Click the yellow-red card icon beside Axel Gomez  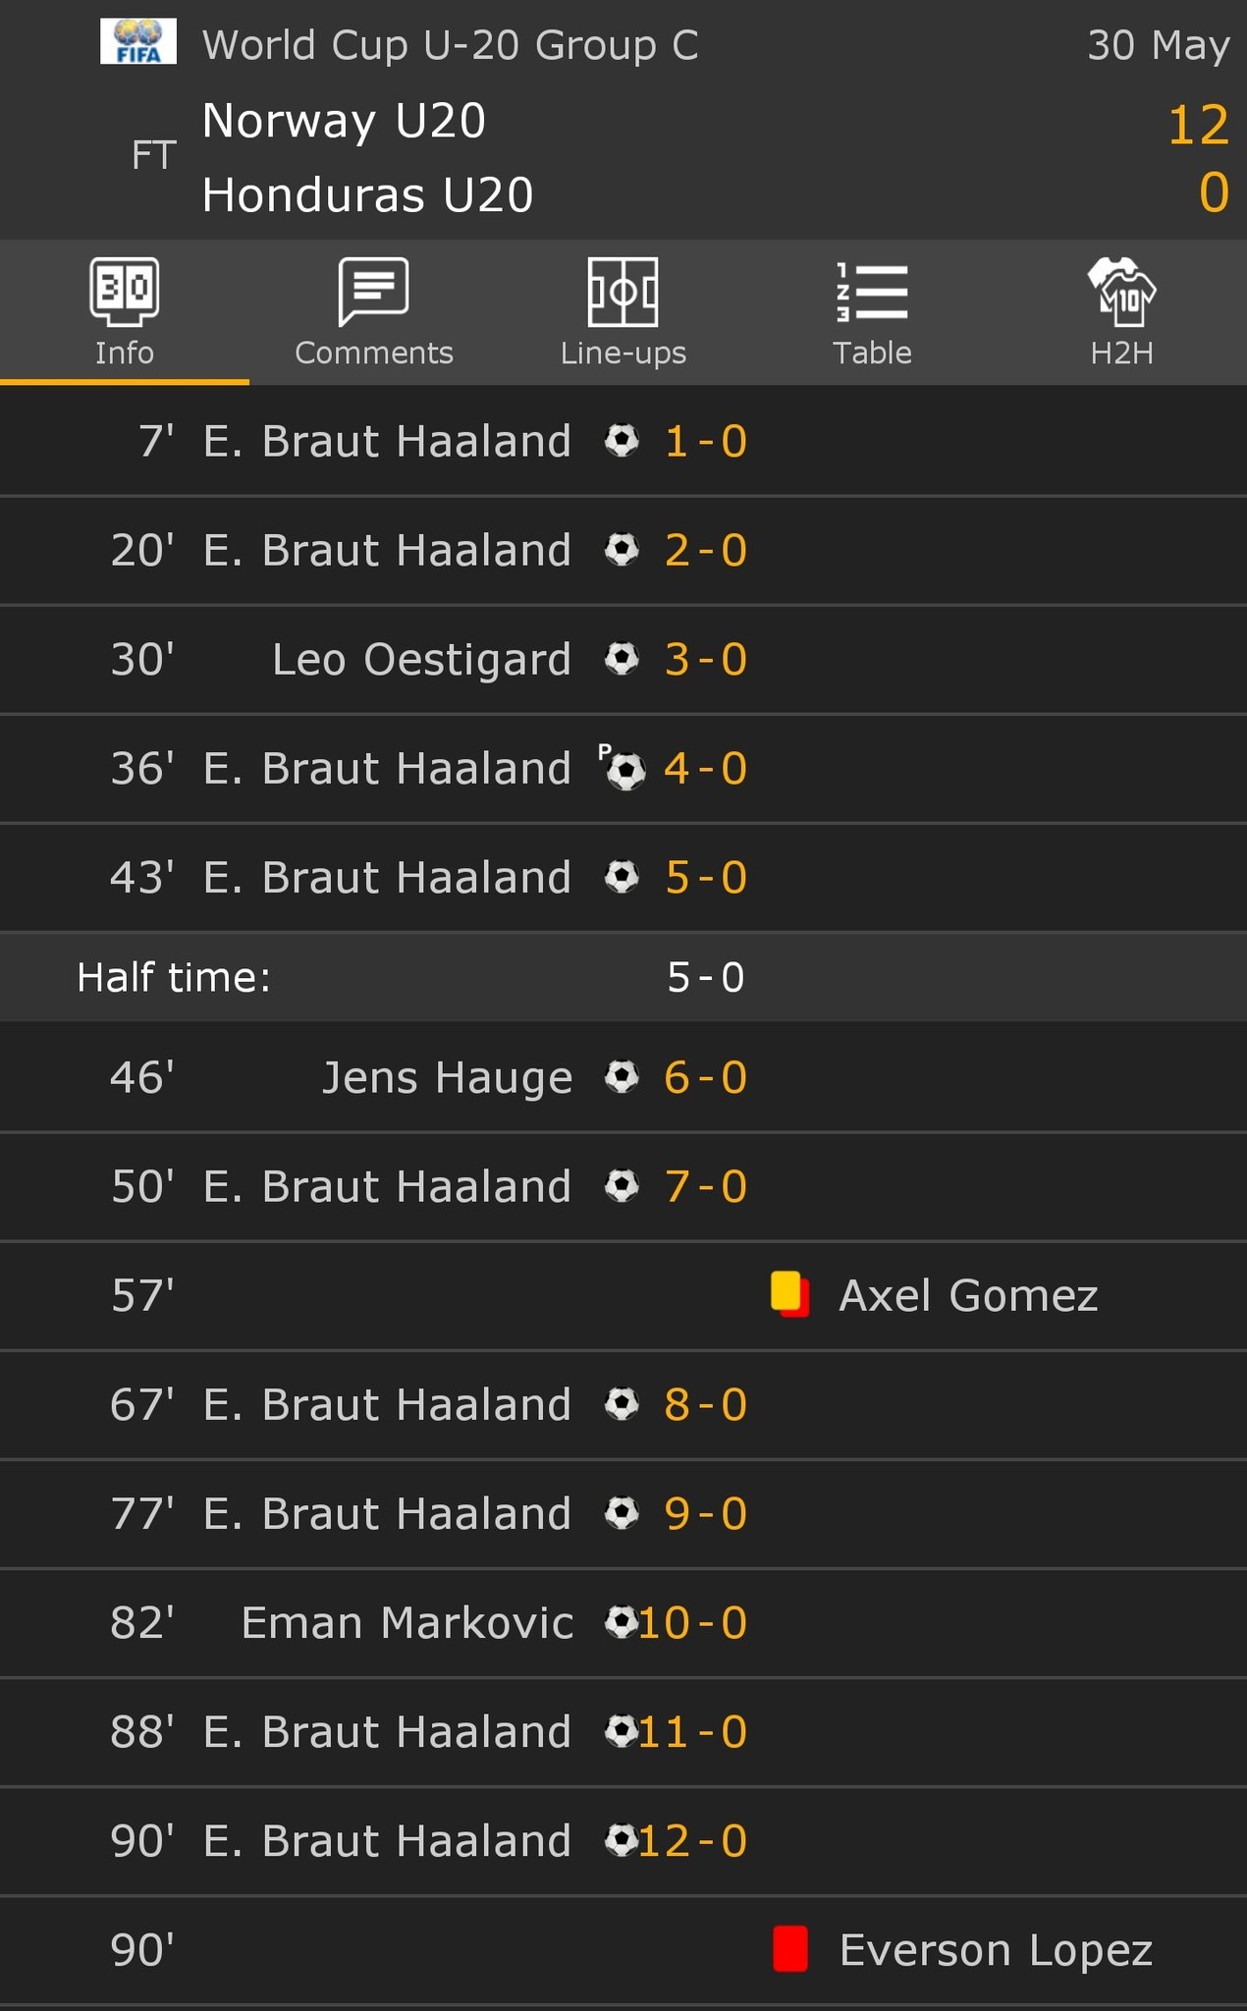[790, 1294]
